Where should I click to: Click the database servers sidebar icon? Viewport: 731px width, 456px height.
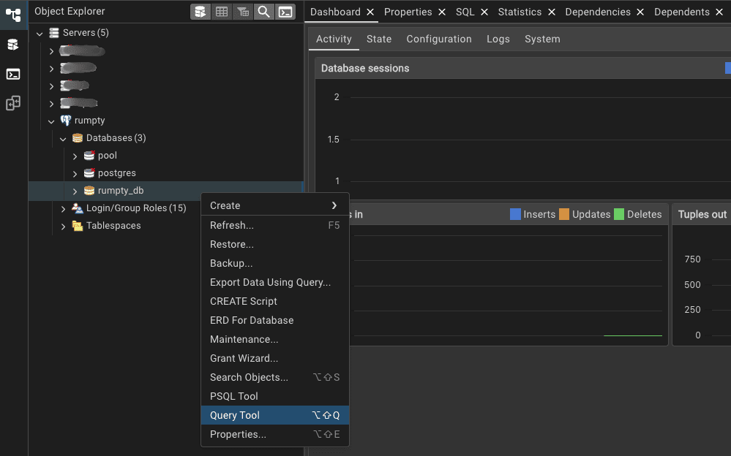tap(13, 45)
